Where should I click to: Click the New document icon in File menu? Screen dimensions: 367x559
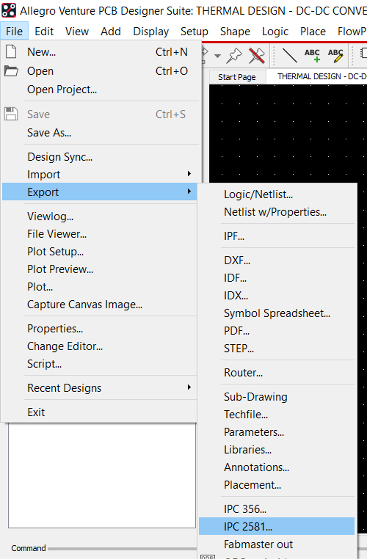click(x=11, y=52)
